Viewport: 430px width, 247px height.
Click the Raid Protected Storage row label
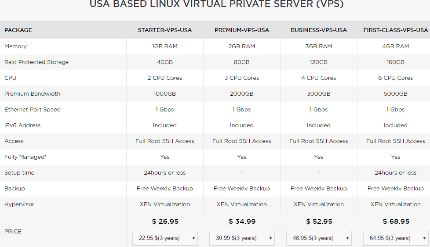click(x=36, y=62)
